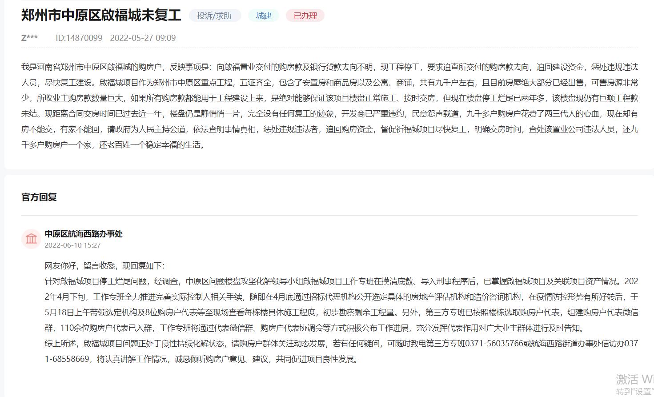Screen dimensions: 654x397
Task: Click the reply line starting 综上所述
Action: [x=341, y=351]
